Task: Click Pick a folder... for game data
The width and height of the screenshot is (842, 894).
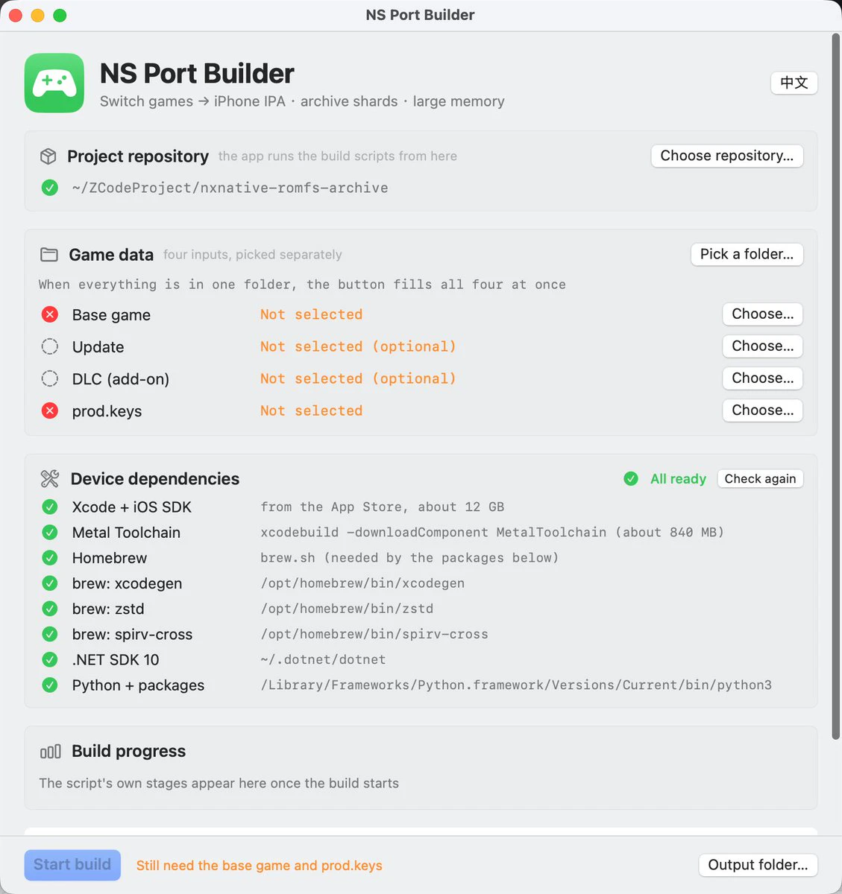Action: (747, 254)
